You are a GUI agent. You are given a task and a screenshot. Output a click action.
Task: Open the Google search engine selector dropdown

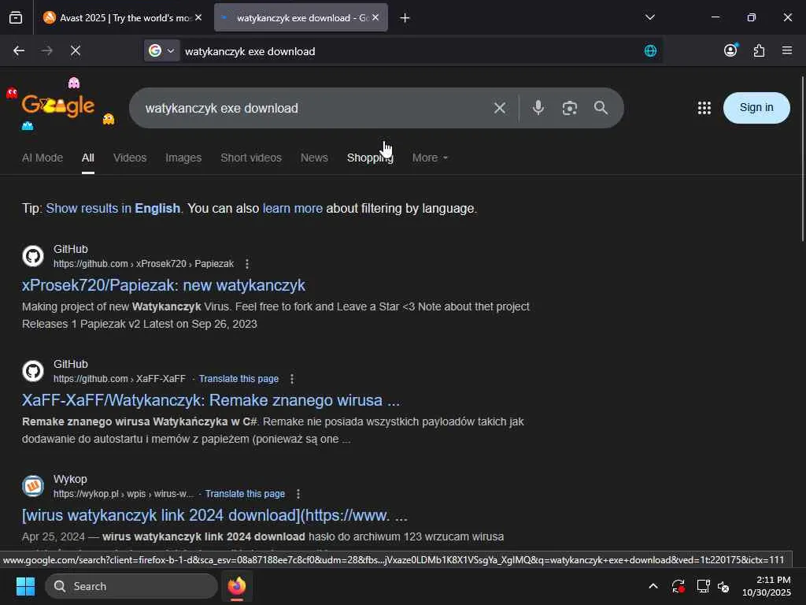(x=162, y=51)
